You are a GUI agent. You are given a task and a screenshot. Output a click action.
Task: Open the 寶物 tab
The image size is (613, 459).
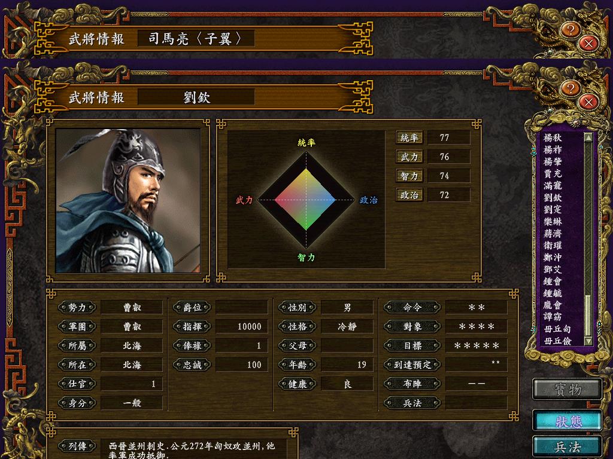click(x=568, y=390)
